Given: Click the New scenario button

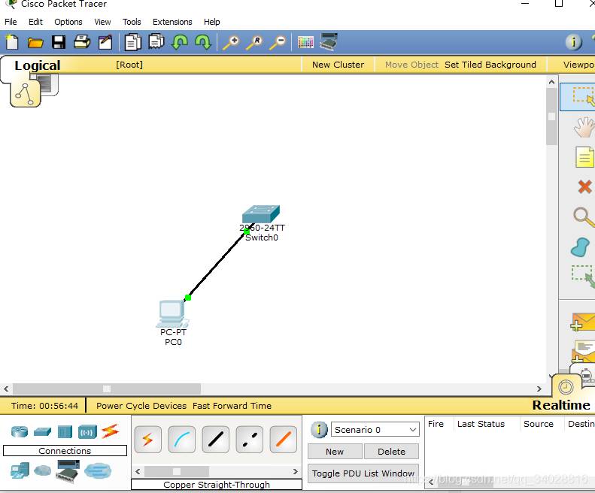Looking at the screenshot, I should [x=335, y=452].
